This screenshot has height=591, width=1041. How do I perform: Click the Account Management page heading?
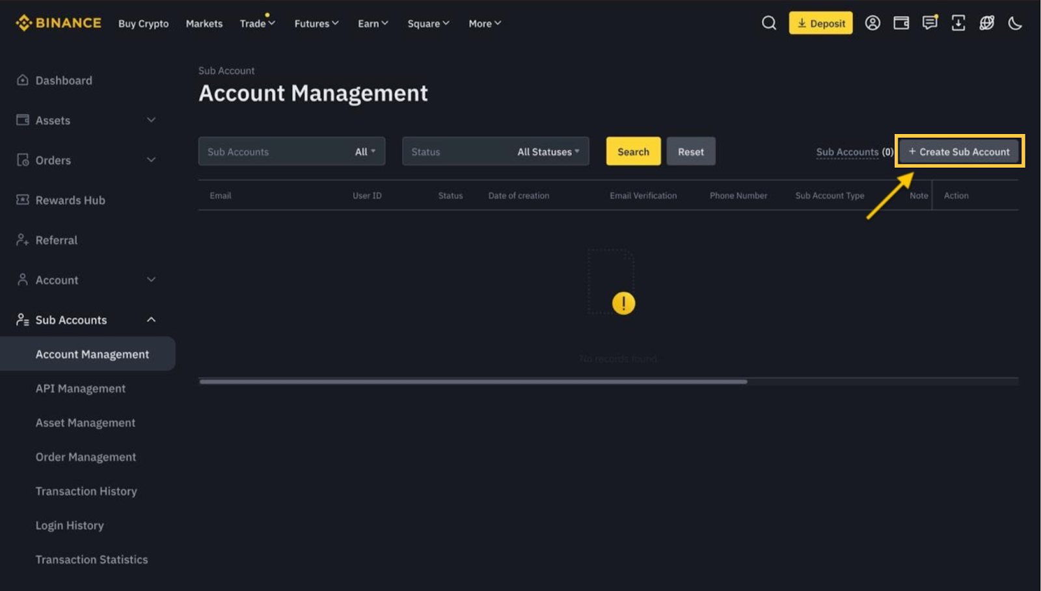click(313, 93)
